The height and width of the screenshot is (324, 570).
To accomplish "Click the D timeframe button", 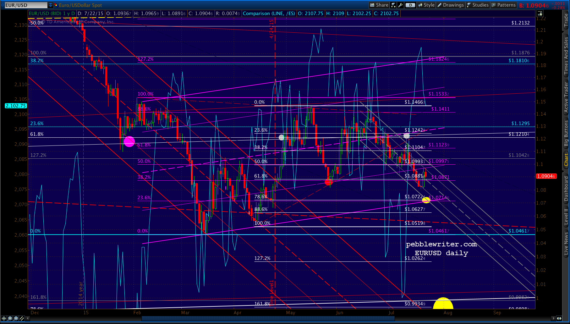I will click(x=410, y=5).
